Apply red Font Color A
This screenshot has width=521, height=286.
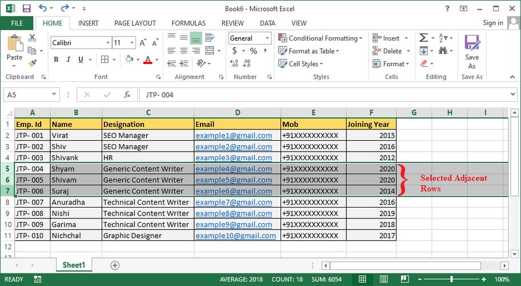148,60
